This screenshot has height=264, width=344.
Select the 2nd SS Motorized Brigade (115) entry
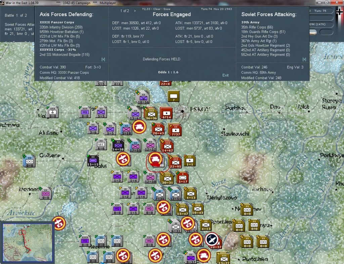64,55
